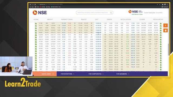Open the Trade navigation item
Viewport: 173px width, 97px height.
coord(109,19)
